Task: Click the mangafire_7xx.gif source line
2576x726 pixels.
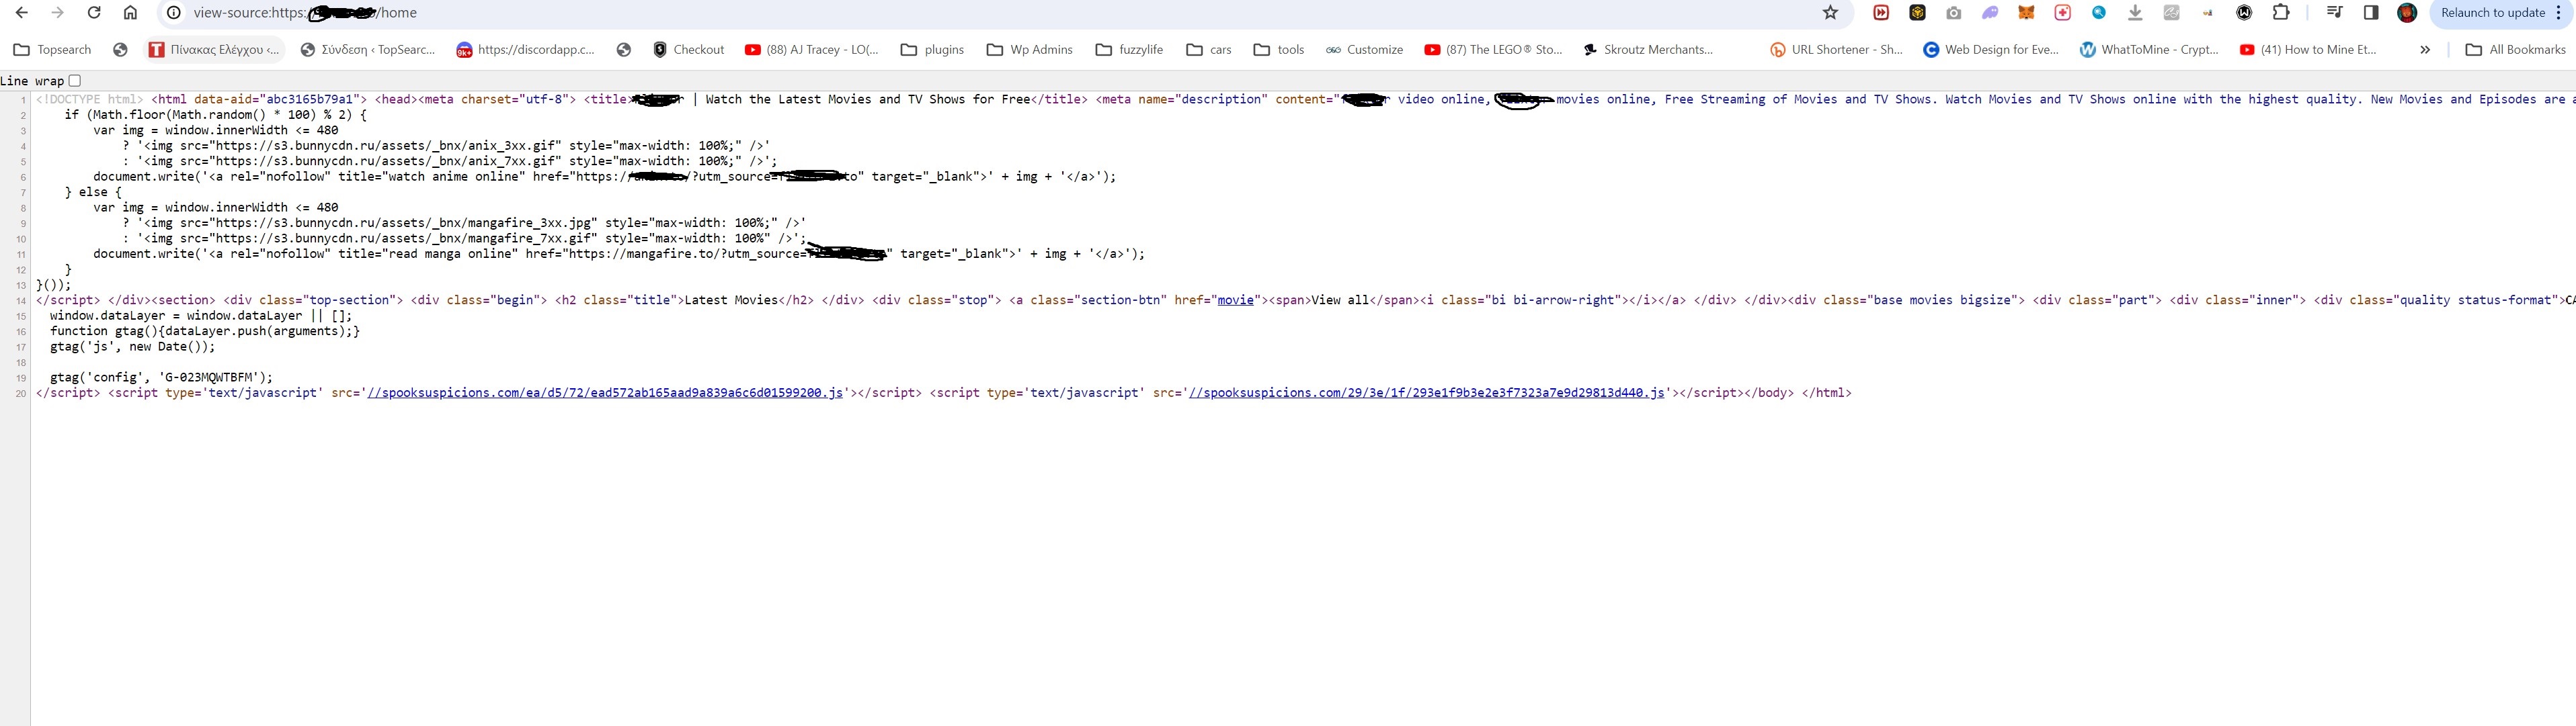Action: point(464,238)
